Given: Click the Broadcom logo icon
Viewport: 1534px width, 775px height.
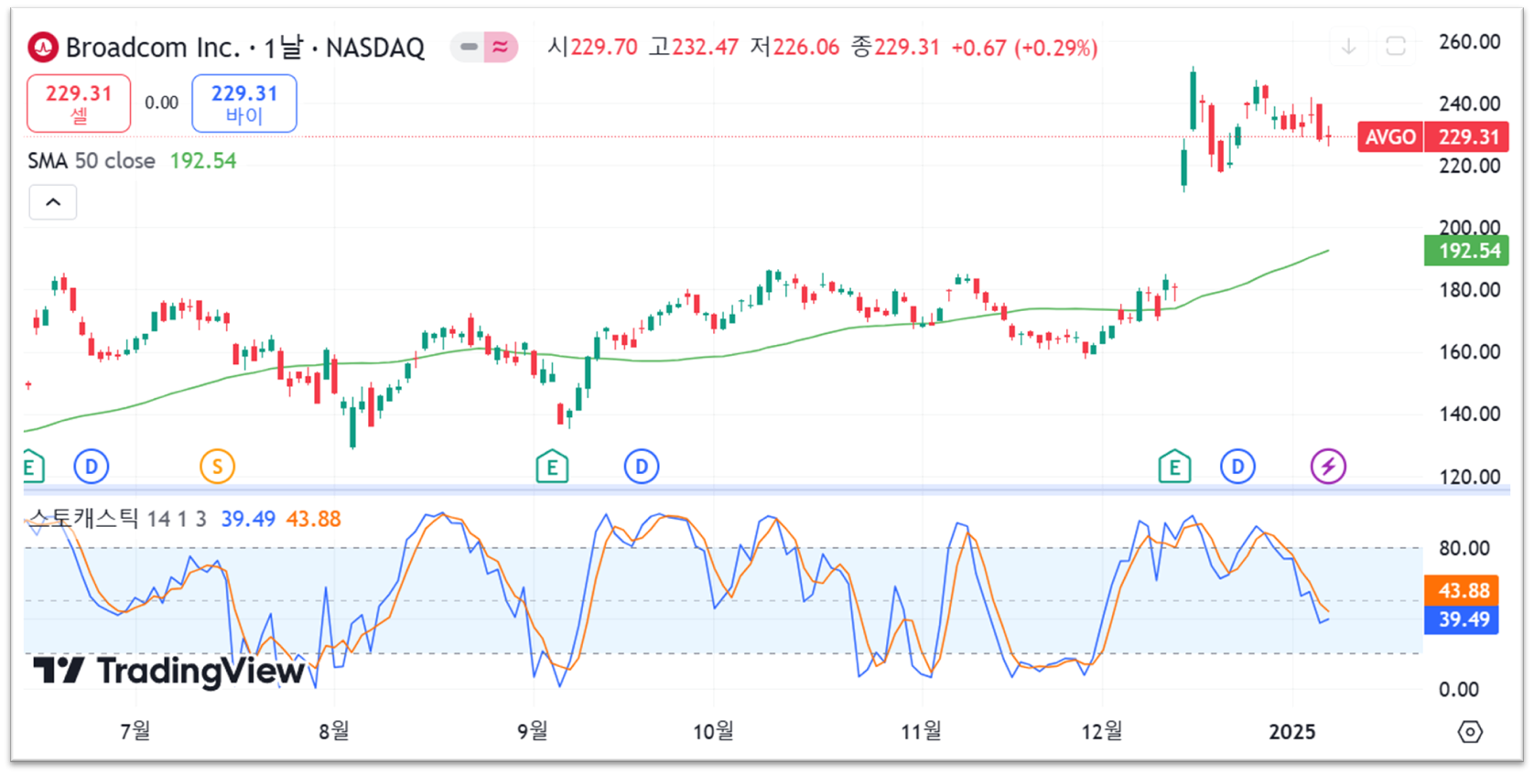Looking at the screenshot, I should coord(43,47).
